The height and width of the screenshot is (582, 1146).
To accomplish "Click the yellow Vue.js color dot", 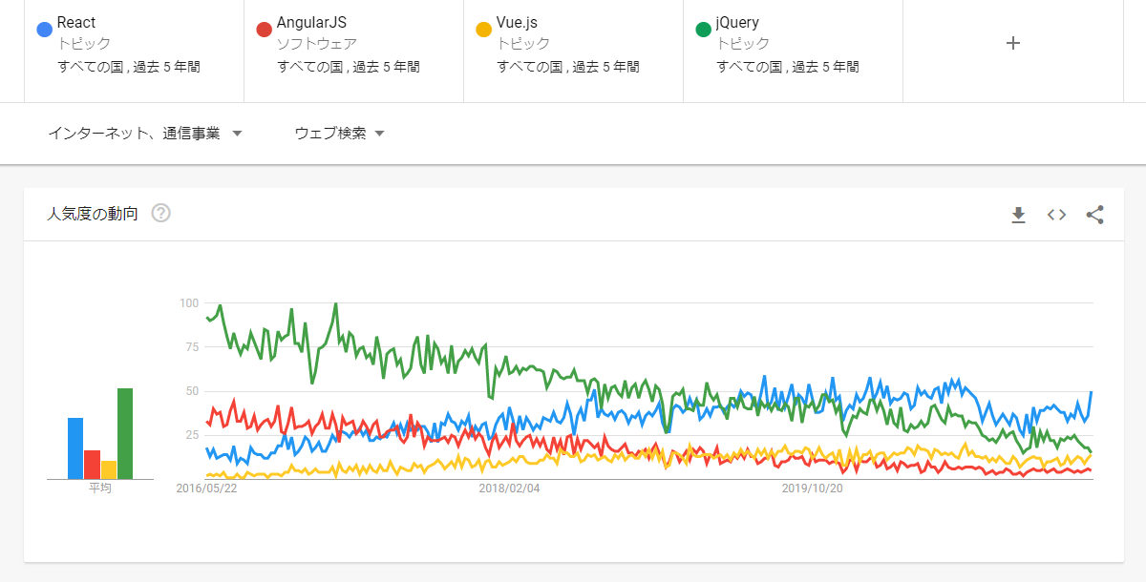I will pos(483,30).
